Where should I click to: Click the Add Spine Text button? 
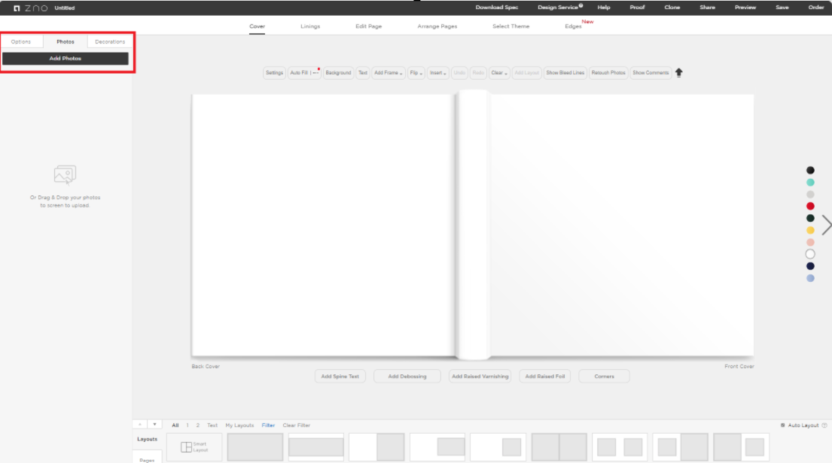point(340,376)
